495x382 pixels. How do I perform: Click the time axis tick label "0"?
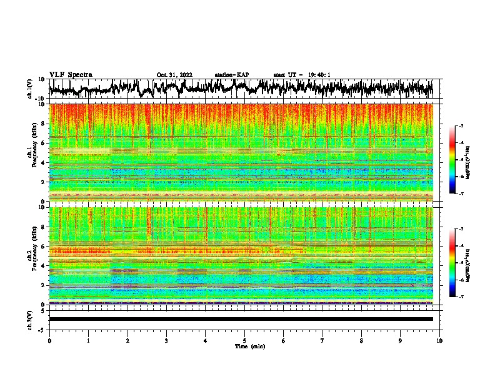[x=49, y=341]
